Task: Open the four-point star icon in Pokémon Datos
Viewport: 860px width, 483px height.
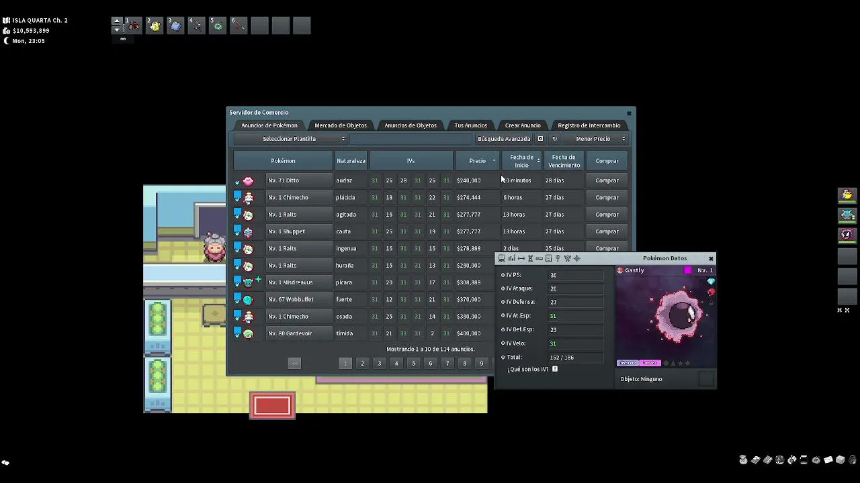Action: click(576, 258)
